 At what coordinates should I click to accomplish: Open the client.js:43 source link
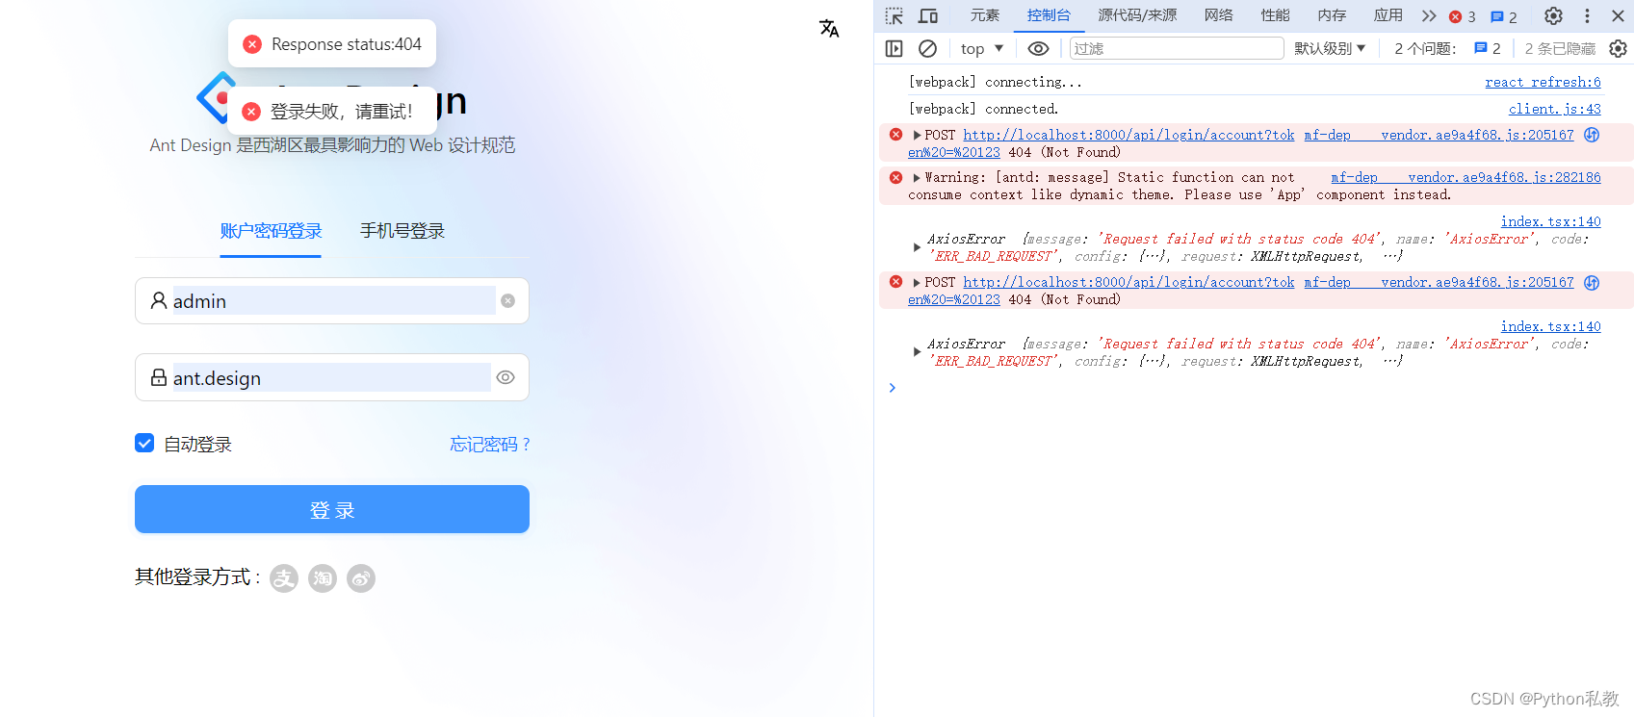pos(1555,110)
